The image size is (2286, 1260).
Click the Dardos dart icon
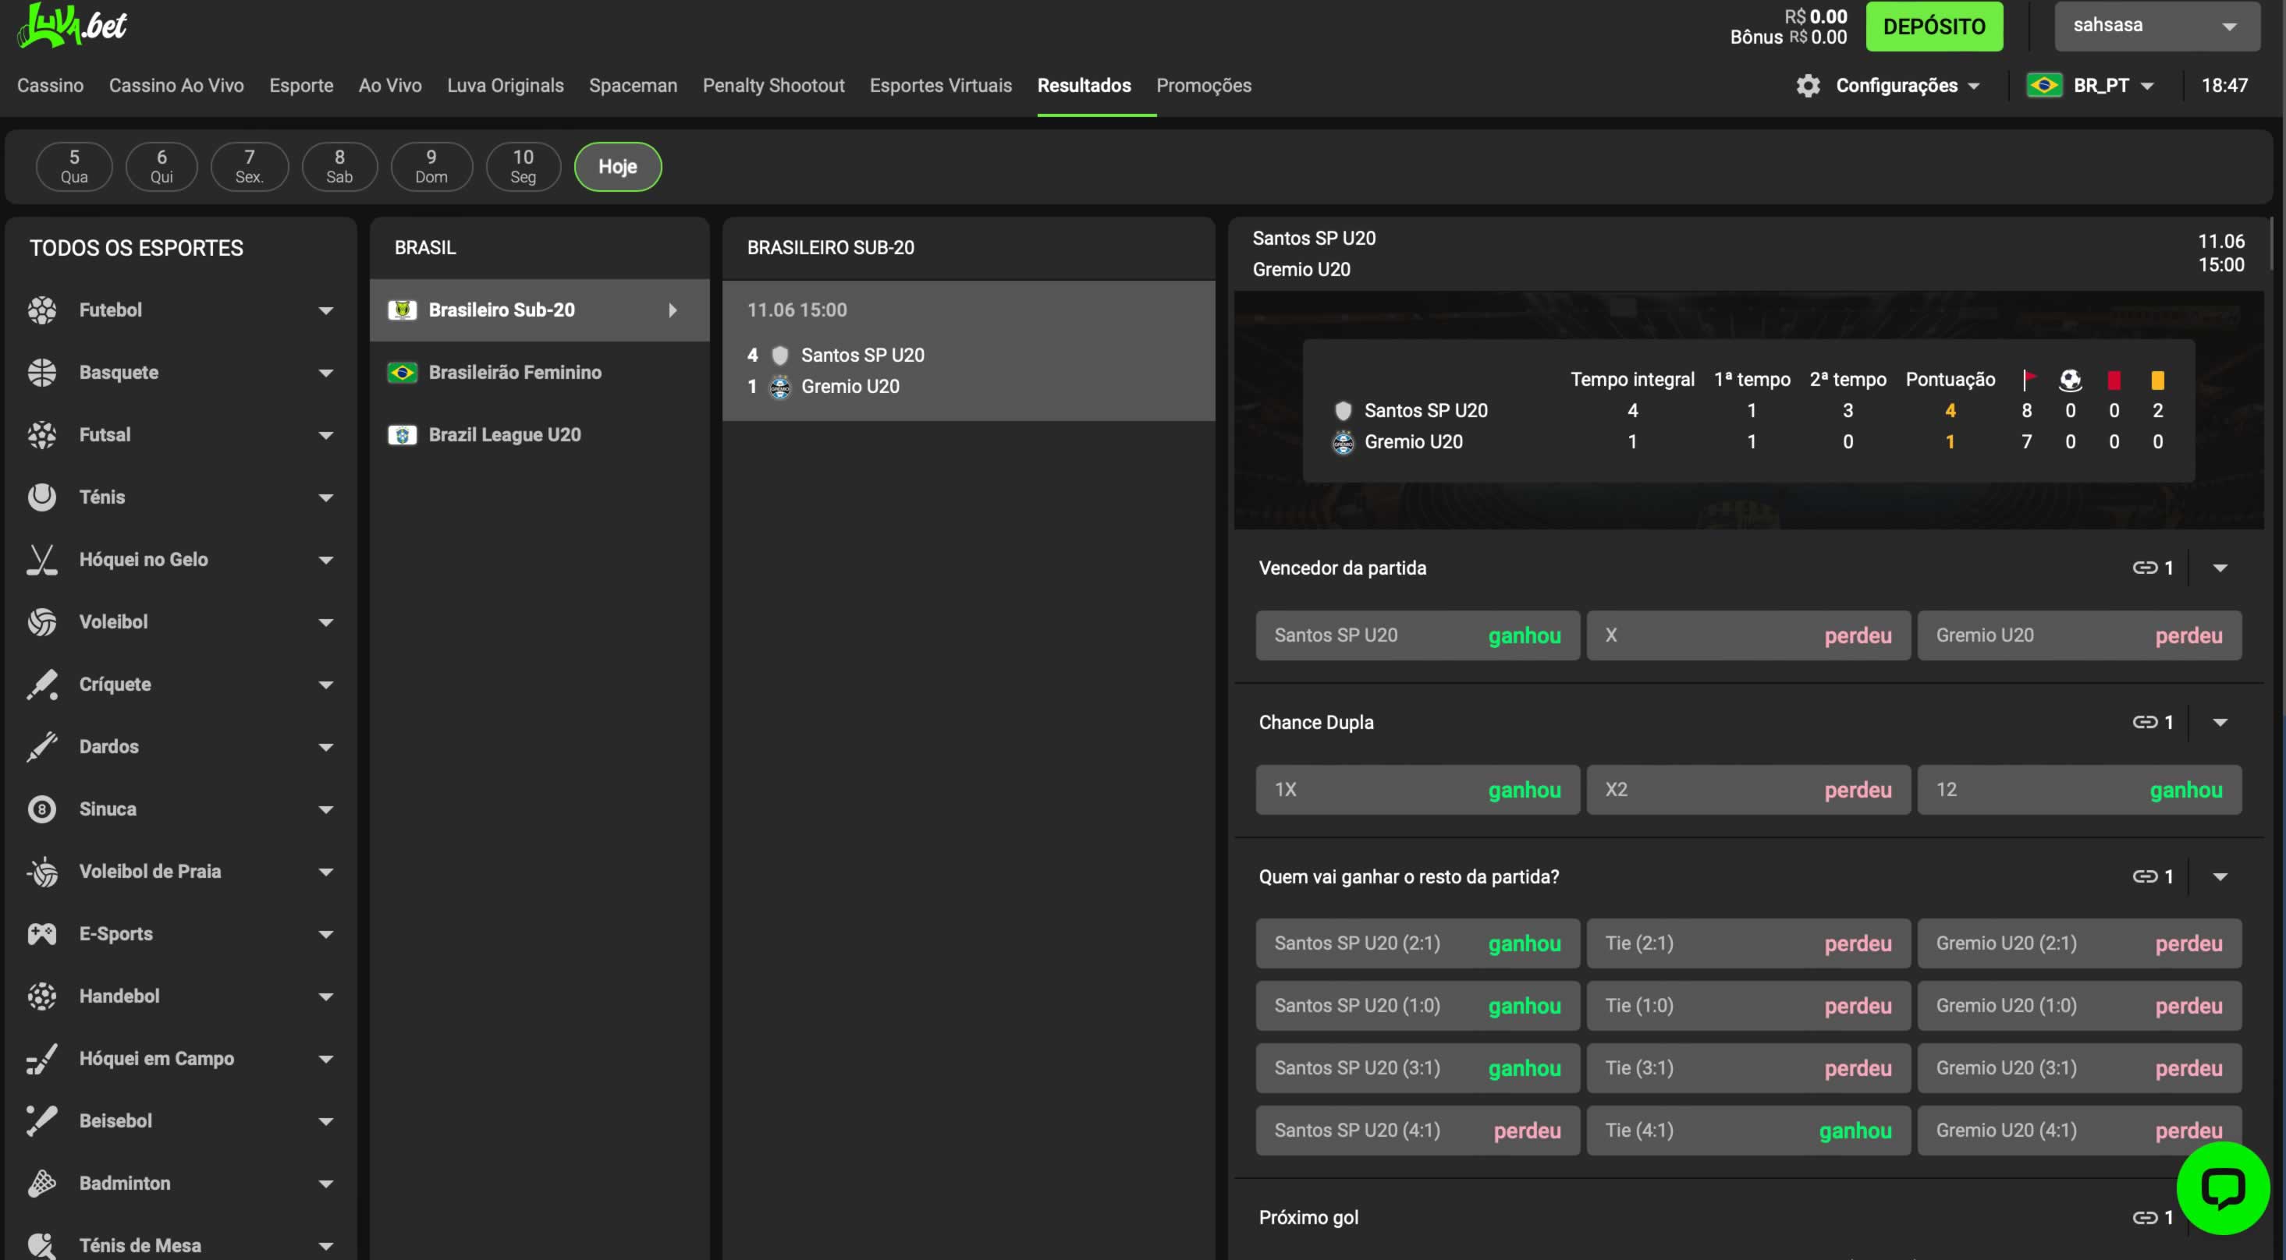[41, 747]
